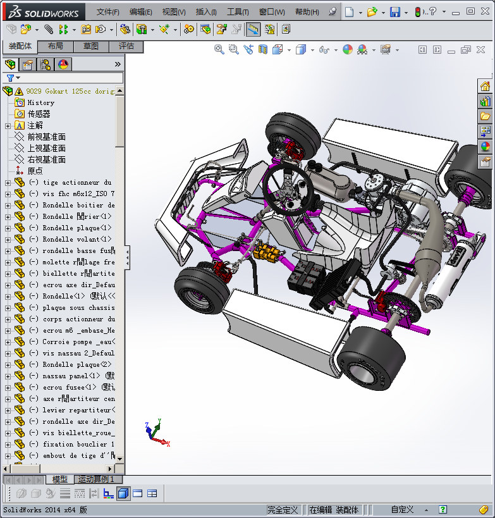
Task: Open View Settings monitor icon
Action: coord(386,49)
